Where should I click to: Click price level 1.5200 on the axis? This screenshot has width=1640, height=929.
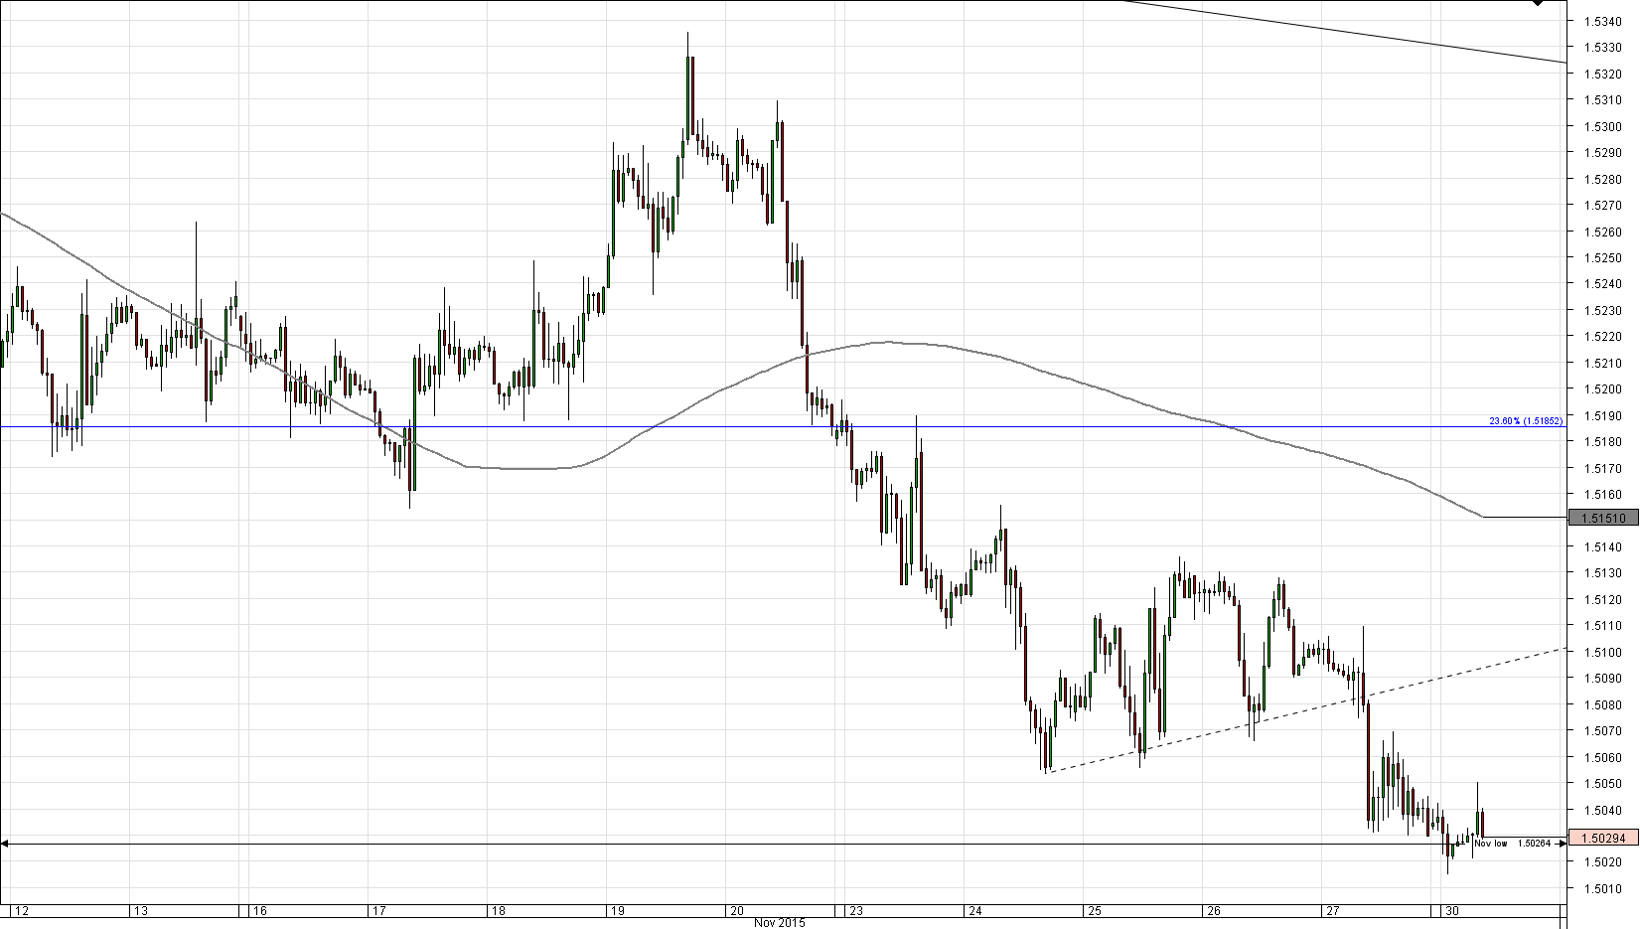pos(1604,389)
